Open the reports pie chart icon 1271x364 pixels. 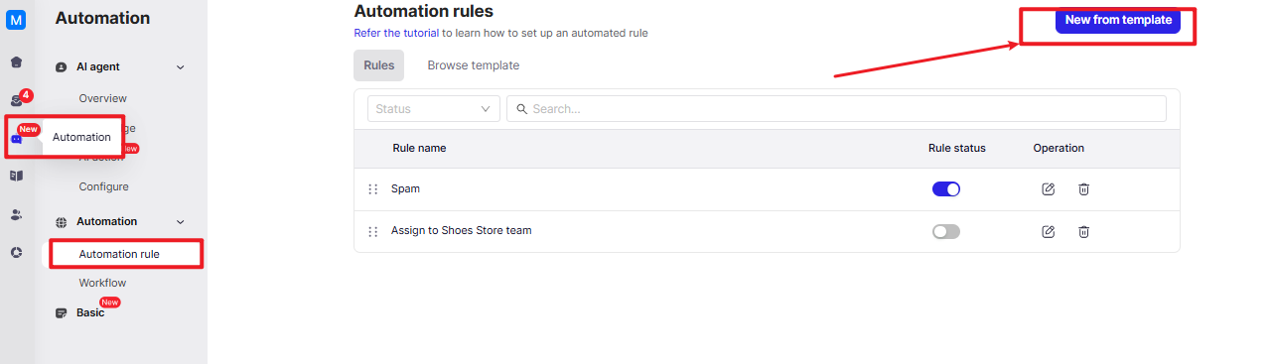(x=16, y=253)
